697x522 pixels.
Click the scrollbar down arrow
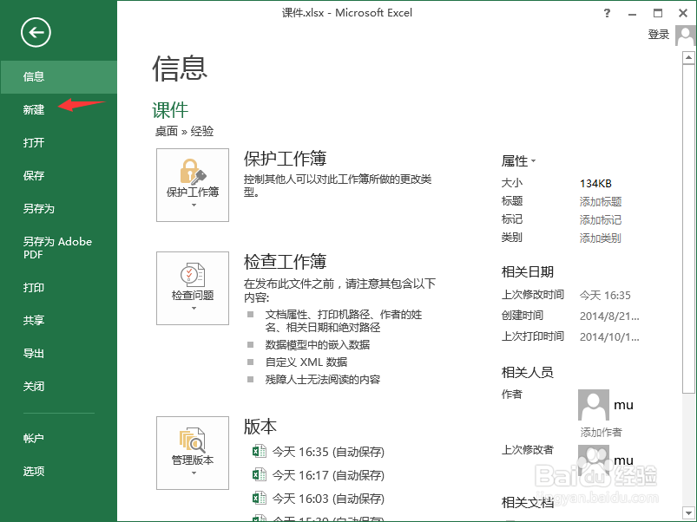688,513
